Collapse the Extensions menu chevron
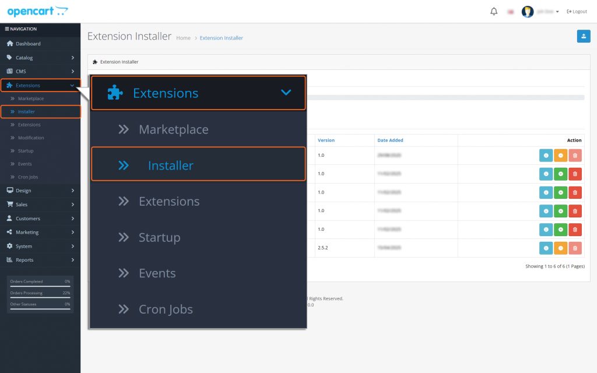 pos(286,92)
